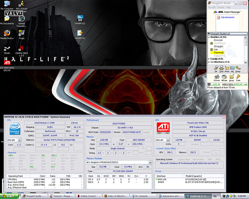Switch to Hotline Connect taskbar item
This screenshot has height=199, width=249.
coord(88,196)
